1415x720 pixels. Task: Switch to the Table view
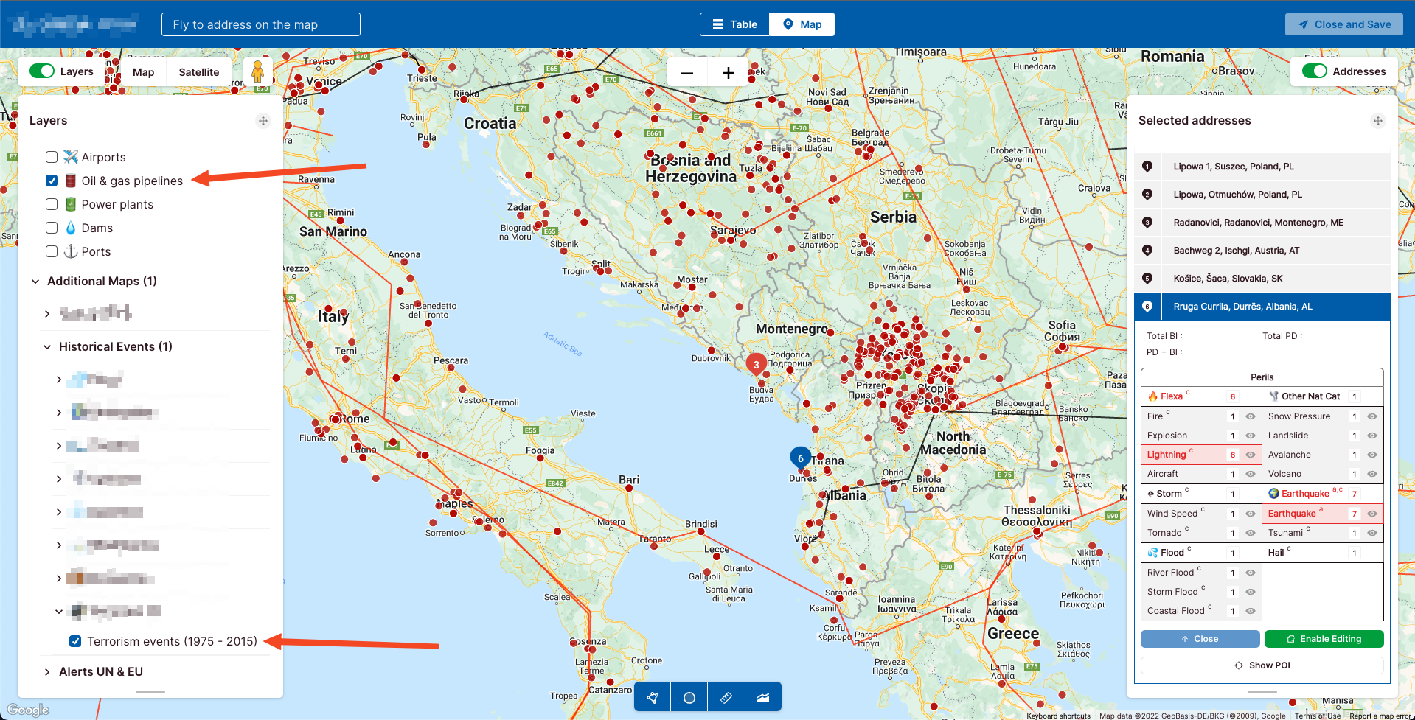click(x=734, y=24)
